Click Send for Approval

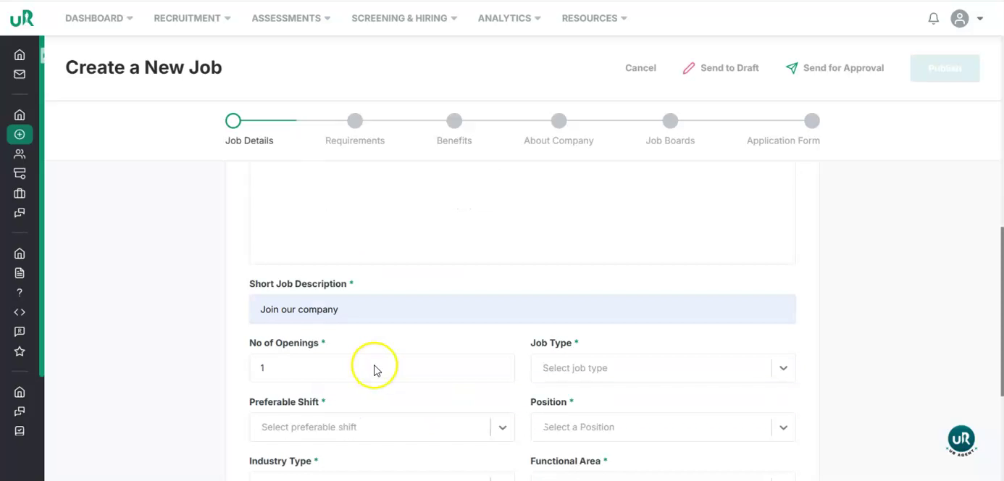834,68
